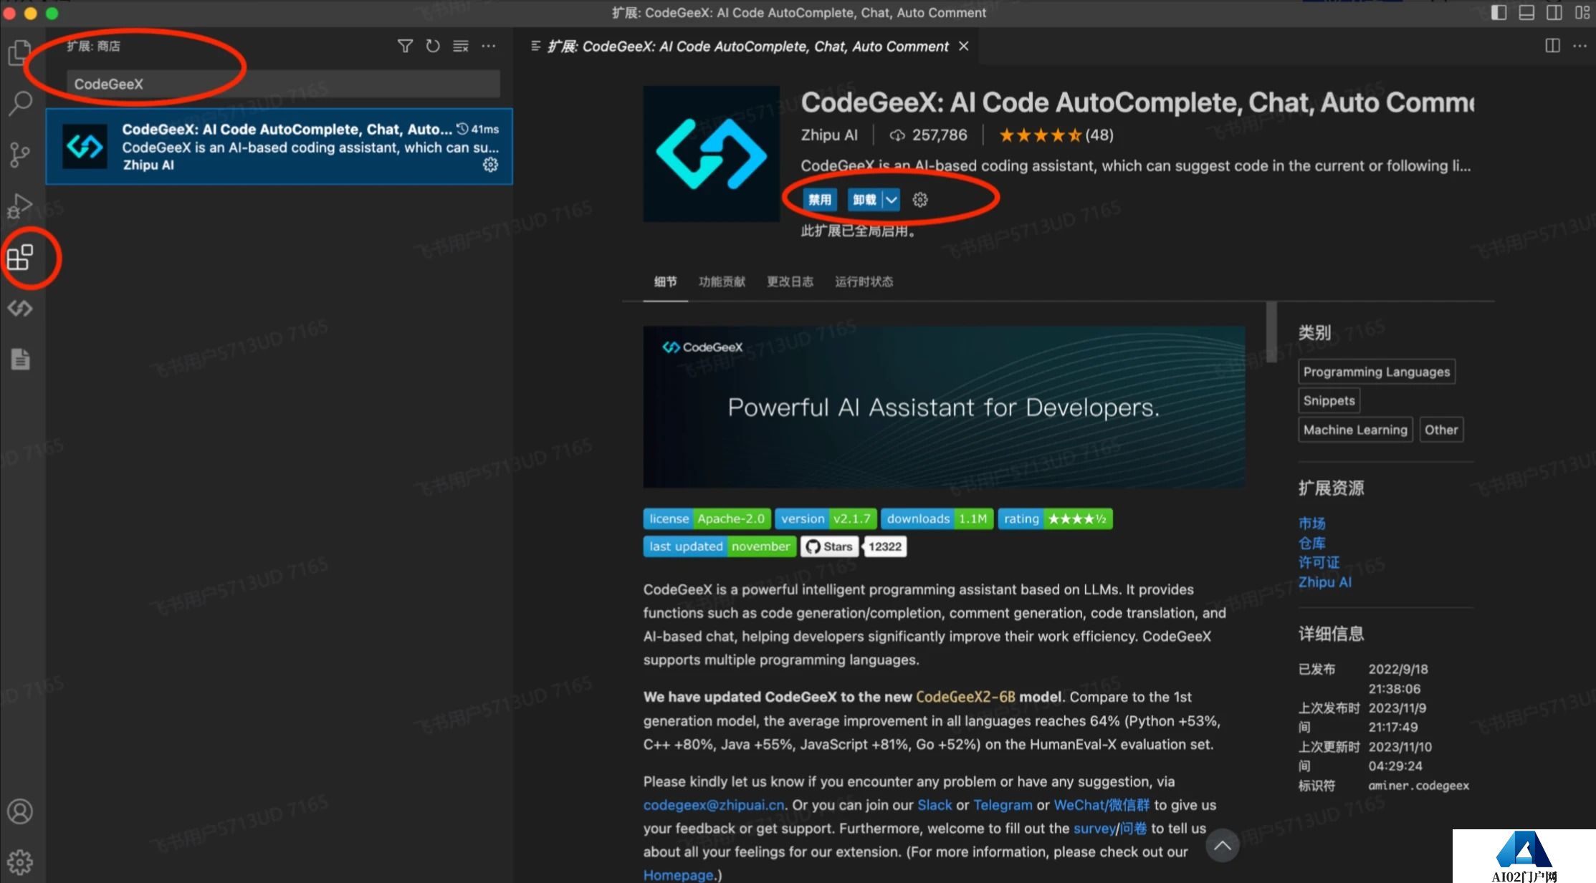1596x883 pixels.
Task: Open Manage gear at bottom of activity bar
Action: tap(20, 862)
